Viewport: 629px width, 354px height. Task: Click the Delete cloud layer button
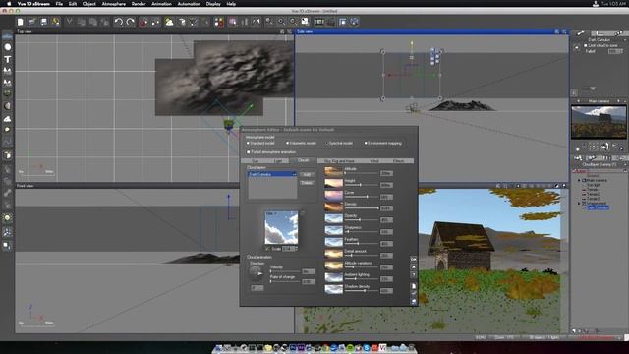307,183
